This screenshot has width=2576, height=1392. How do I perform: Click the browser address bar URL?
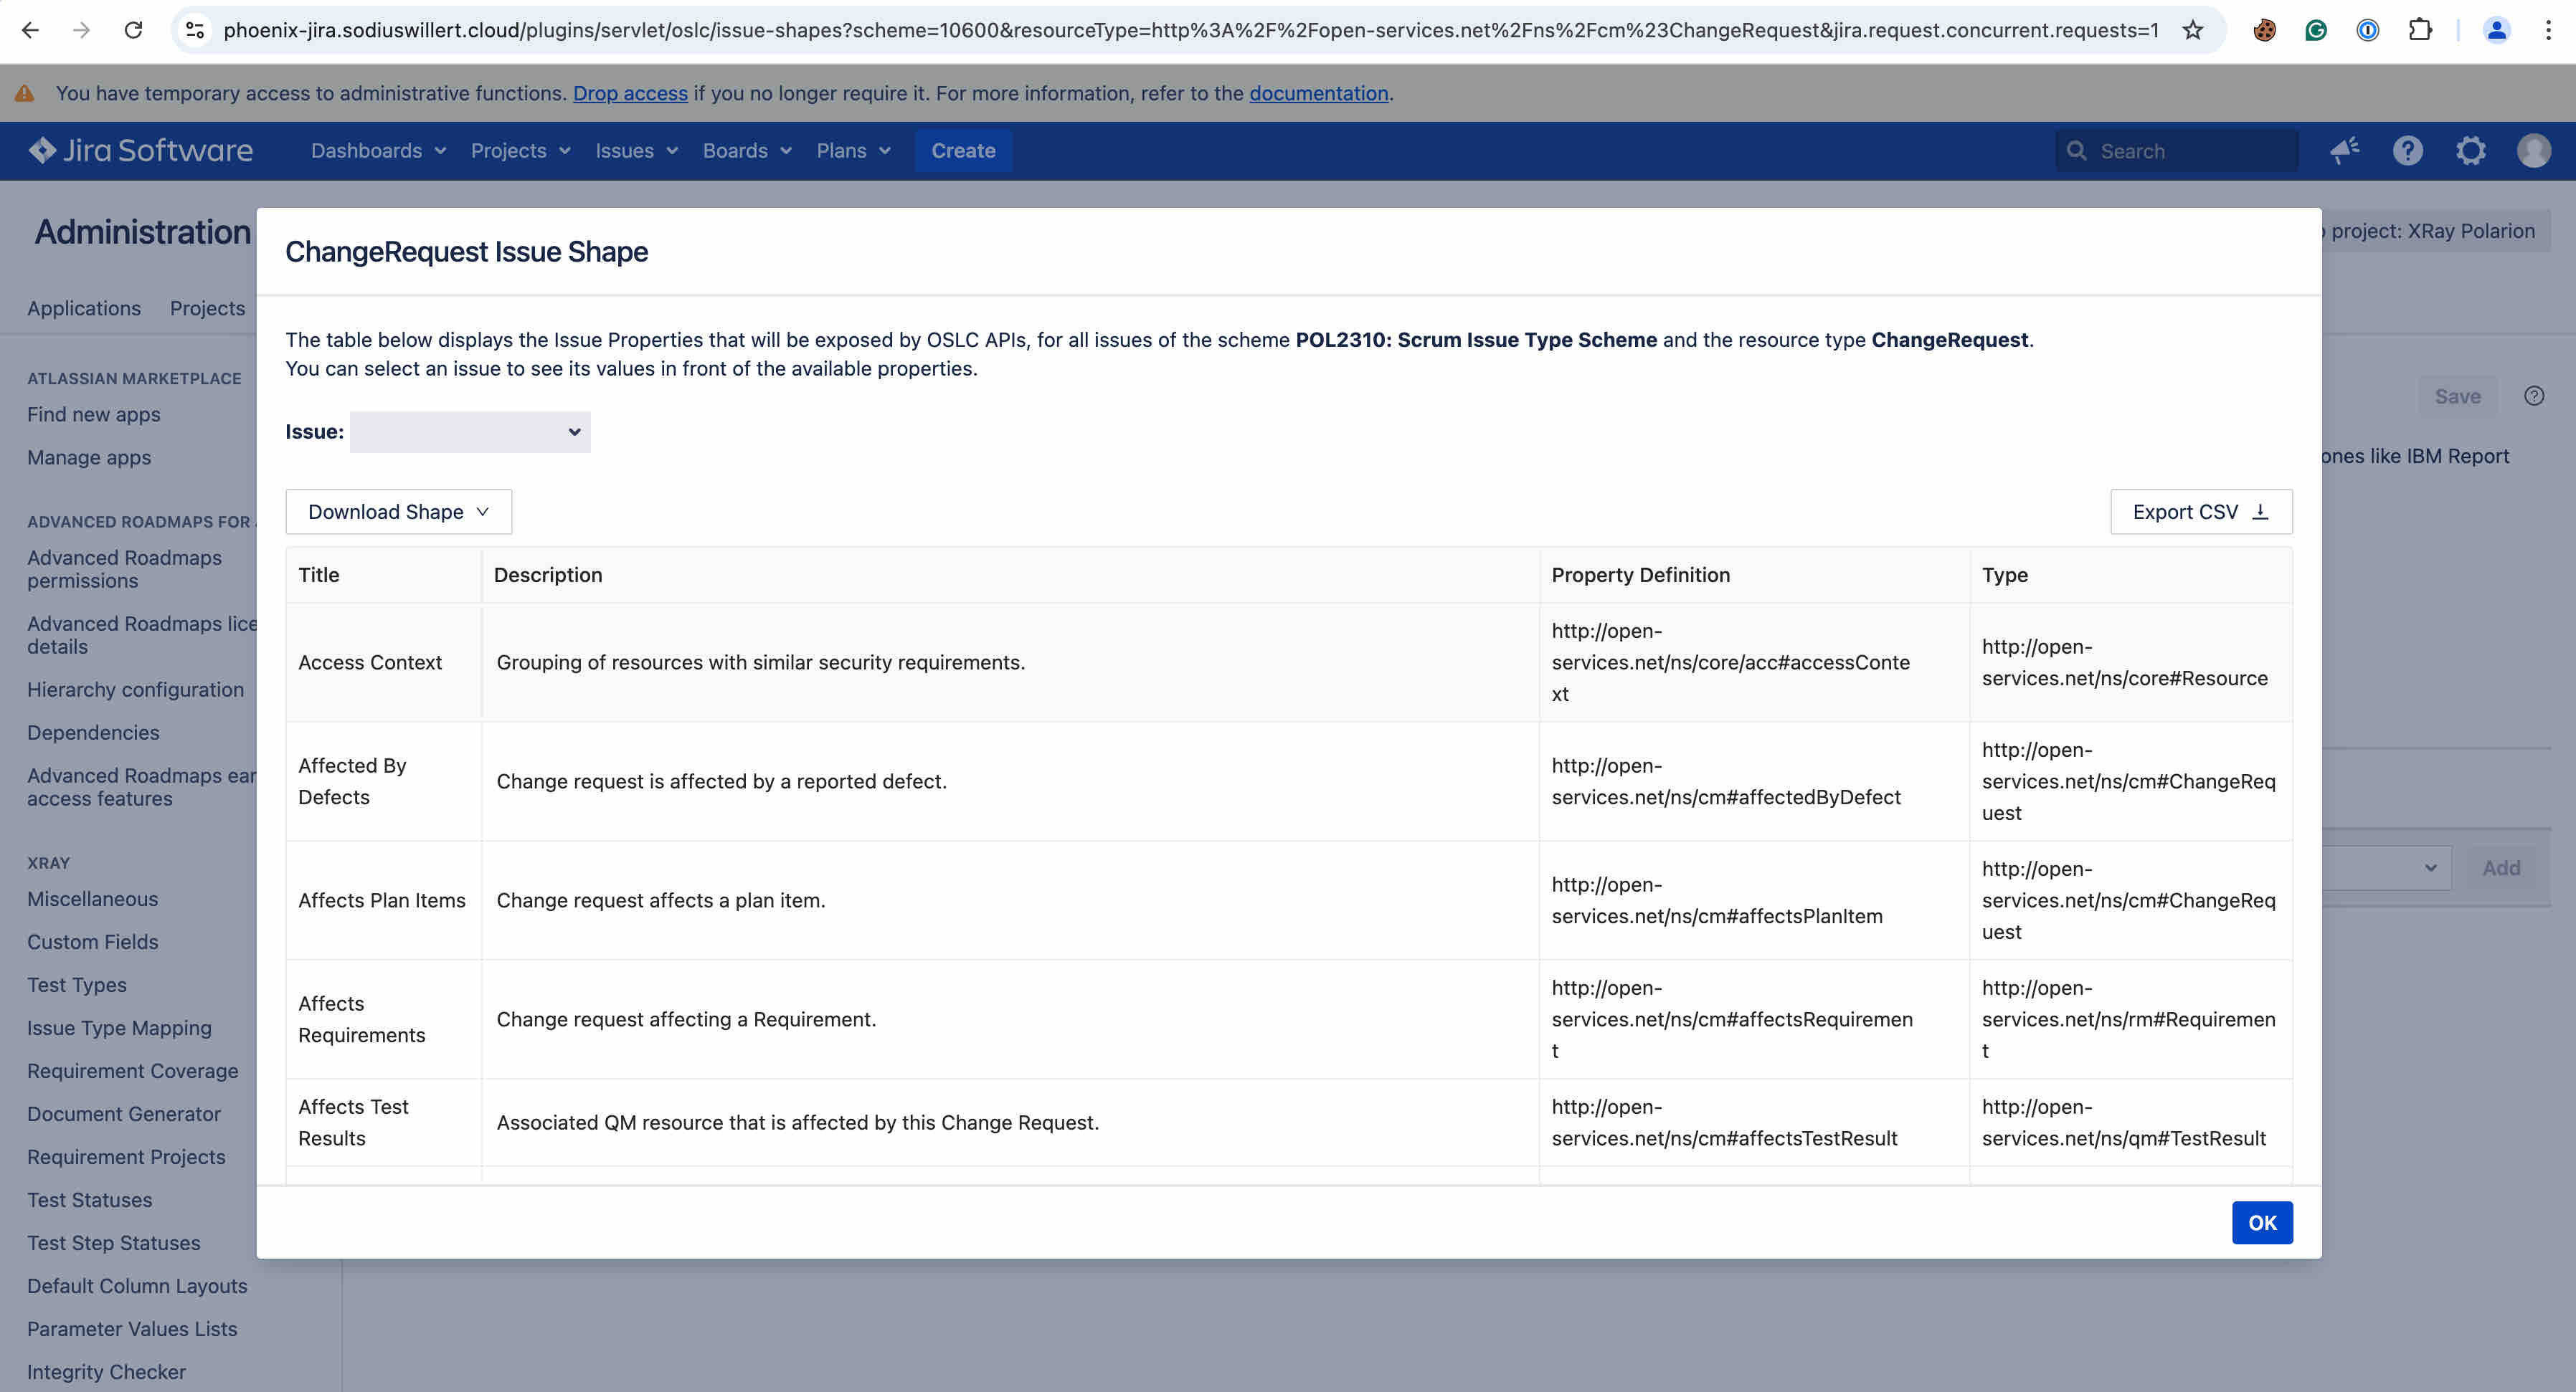[x=1190, y=30]
